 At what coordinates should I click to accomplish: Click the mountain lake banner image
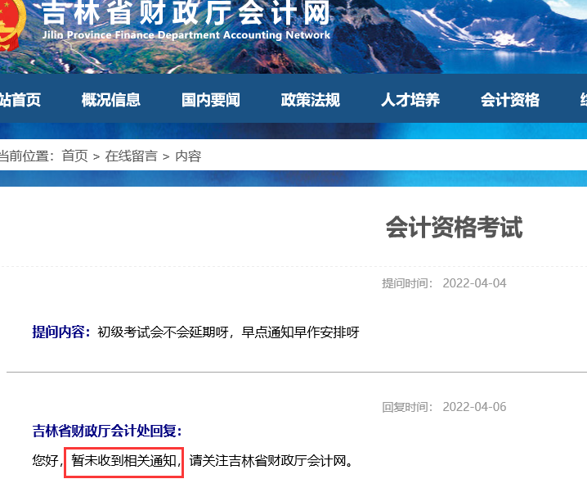point(458,37)
